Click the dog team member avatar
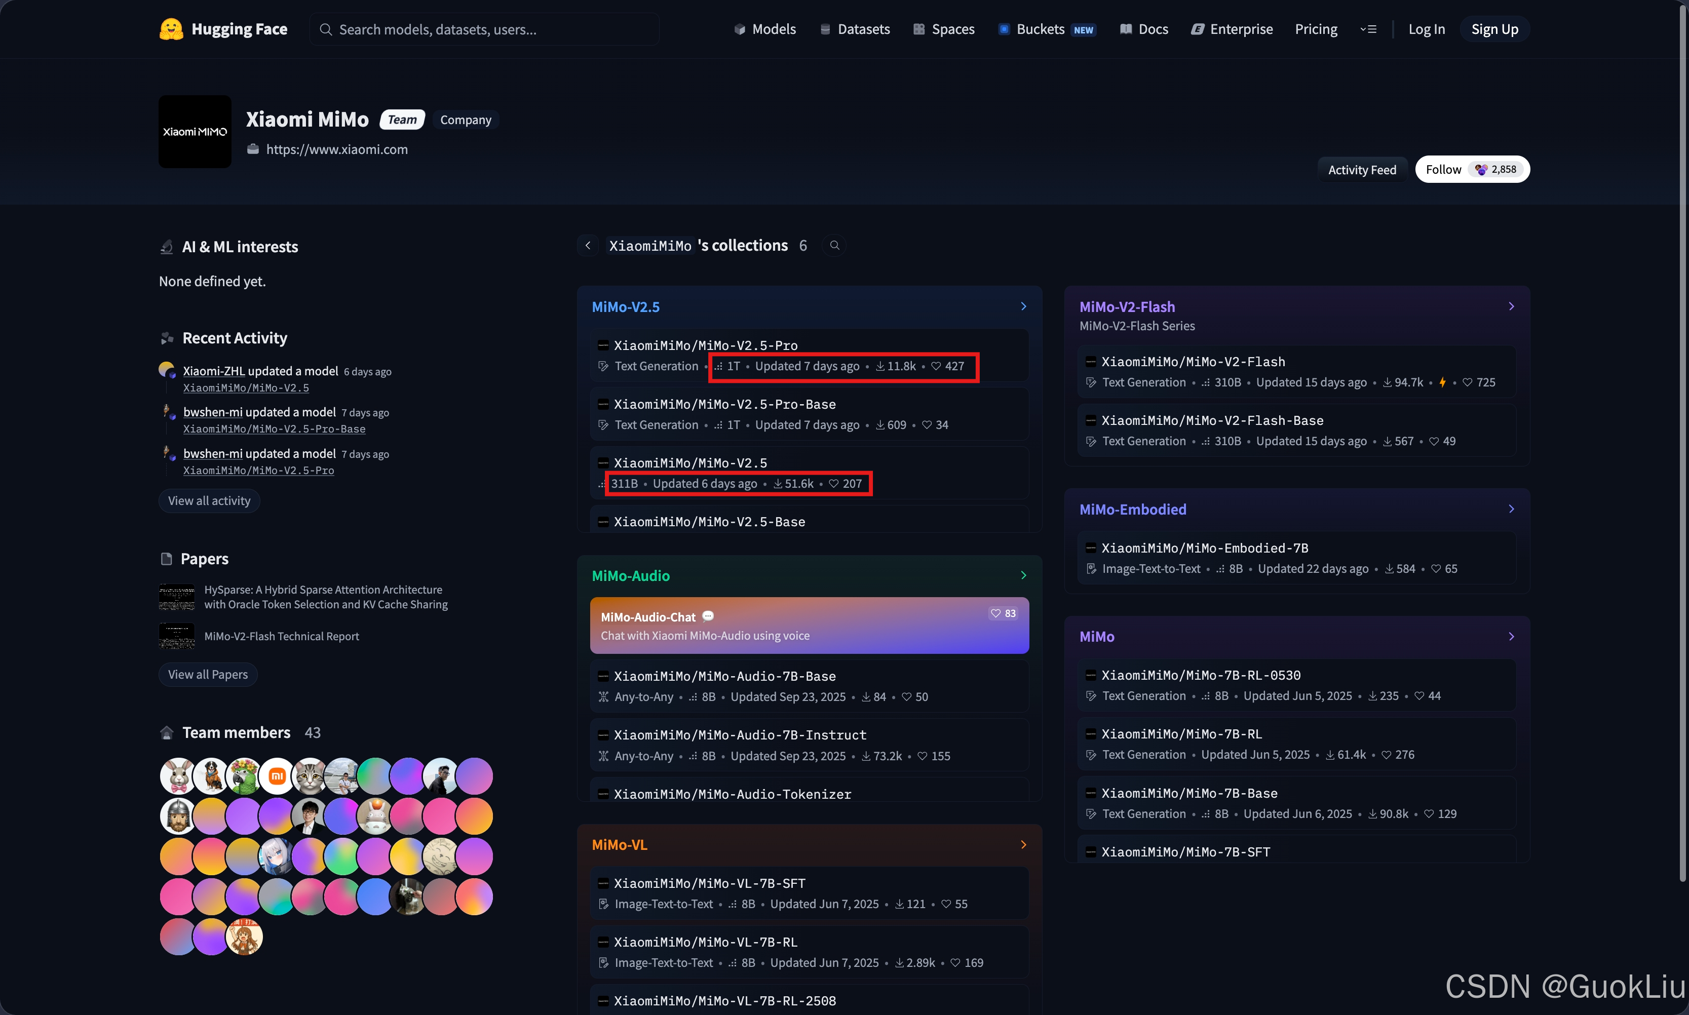1689x1015 pixels. pyautogui.click(x=211, y=776)
